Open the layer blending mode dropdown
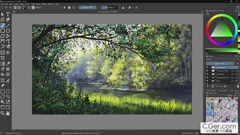The width and height of the screenshot is (240, 135). click(x=220, y=59)
